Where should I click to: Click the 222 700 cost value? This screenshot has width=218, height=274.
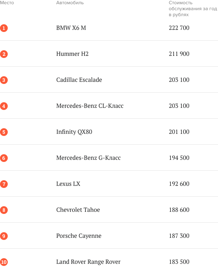[179, 28]
